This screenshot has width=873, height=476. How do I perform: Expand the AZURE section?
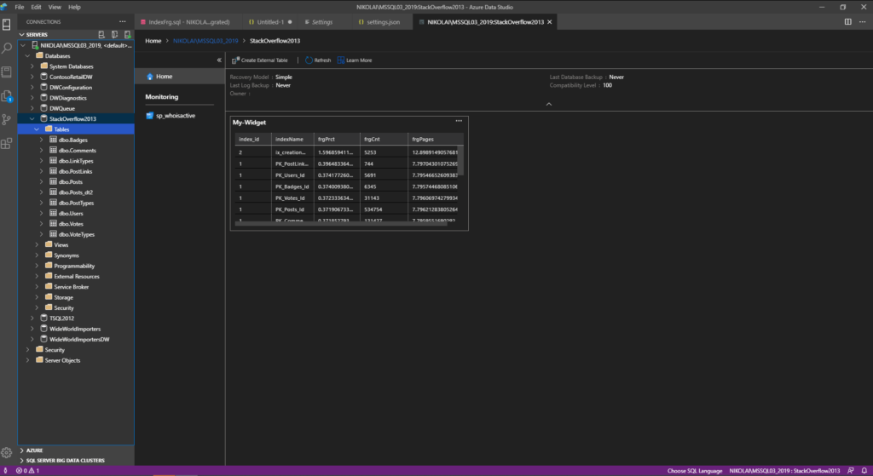pos(21,450)
